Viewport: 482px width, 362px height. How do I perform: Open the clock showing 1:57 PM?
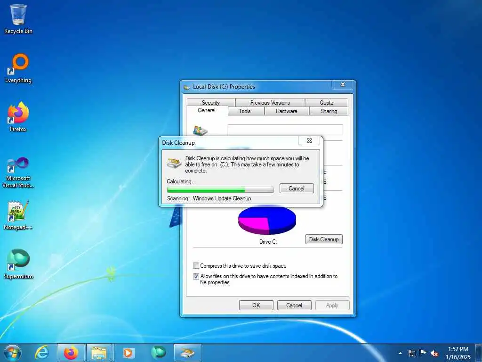pos(458,353)
